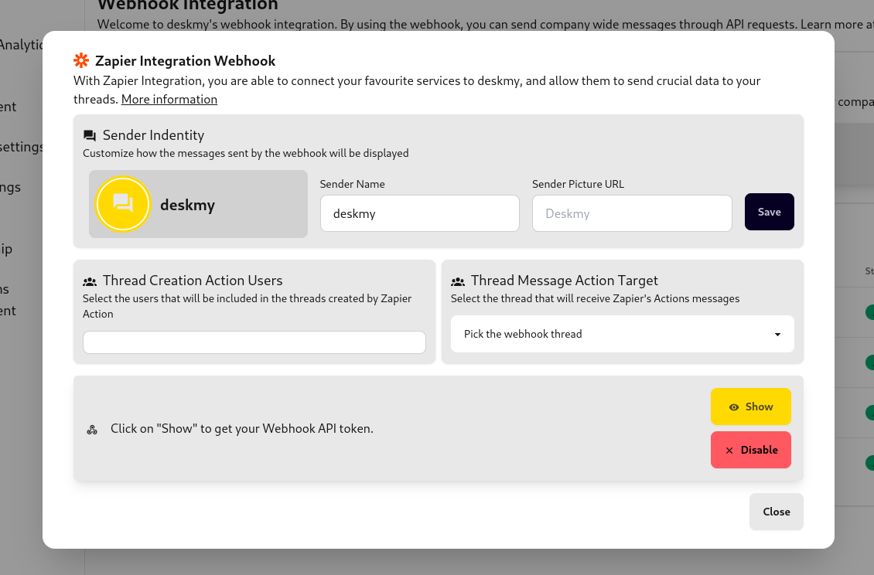874x575 pixels.
Task: Click the Sender Identity chat bubble icon
Action: point(90,135)
